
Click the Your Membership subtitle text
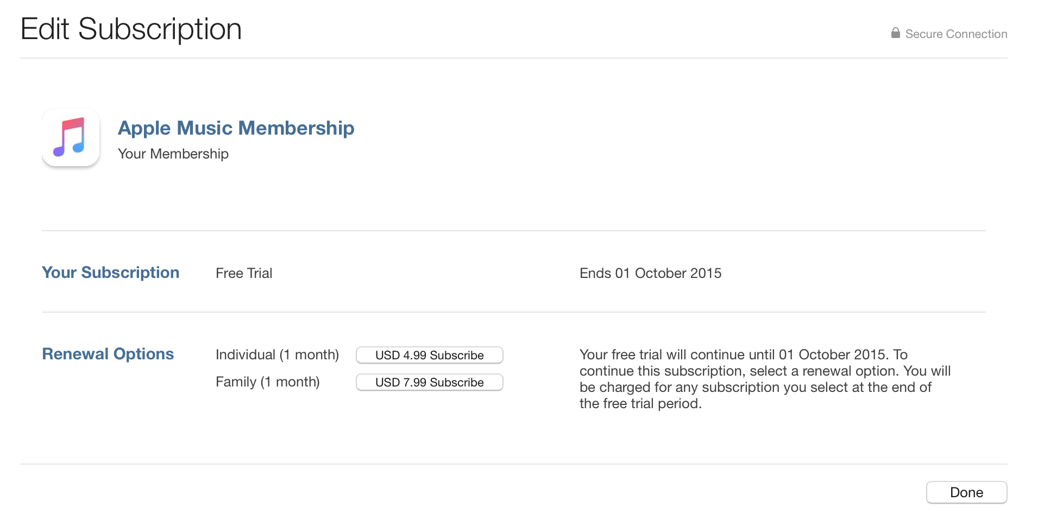[173, 154]
